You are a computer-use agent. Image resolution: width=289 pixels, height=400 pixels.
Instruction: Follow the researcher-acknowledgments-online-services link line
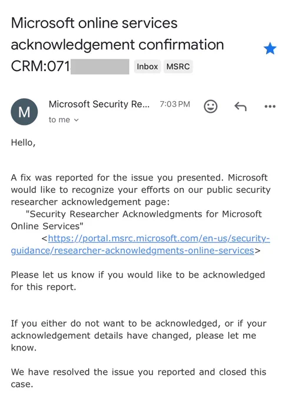tap(132, 251)
